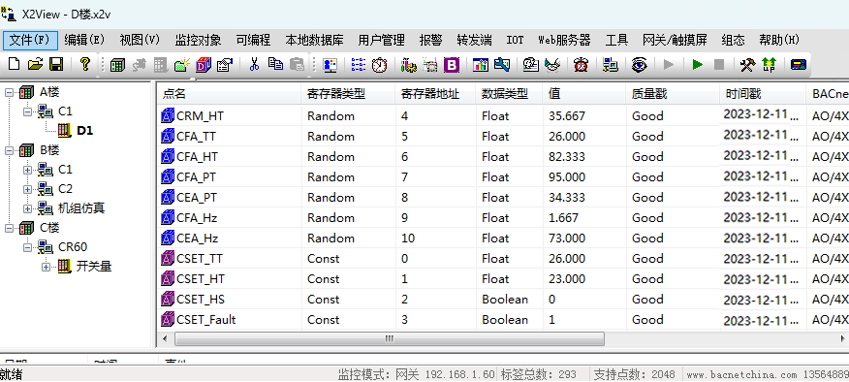
Task: Click the hammer and wrench tools icon
Action: (748, 65)
